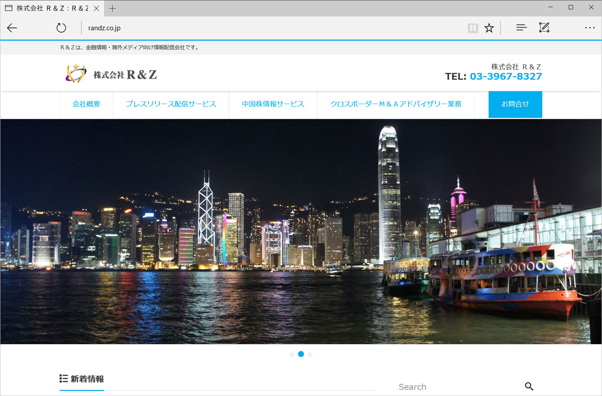Open Reading view book icon

click(473, 28)
